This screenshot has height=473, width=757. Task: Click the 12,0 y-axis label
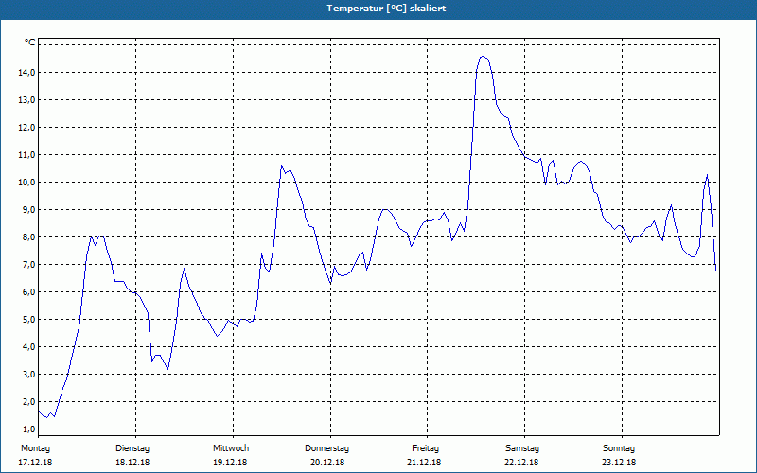tap(26, 128)
